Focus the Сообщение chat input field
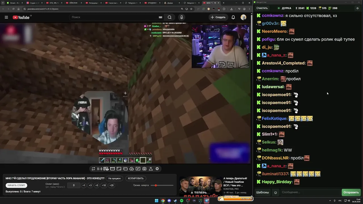Image resolution: width=363 pixels, height=204 pixels. [x=310, y=193]
